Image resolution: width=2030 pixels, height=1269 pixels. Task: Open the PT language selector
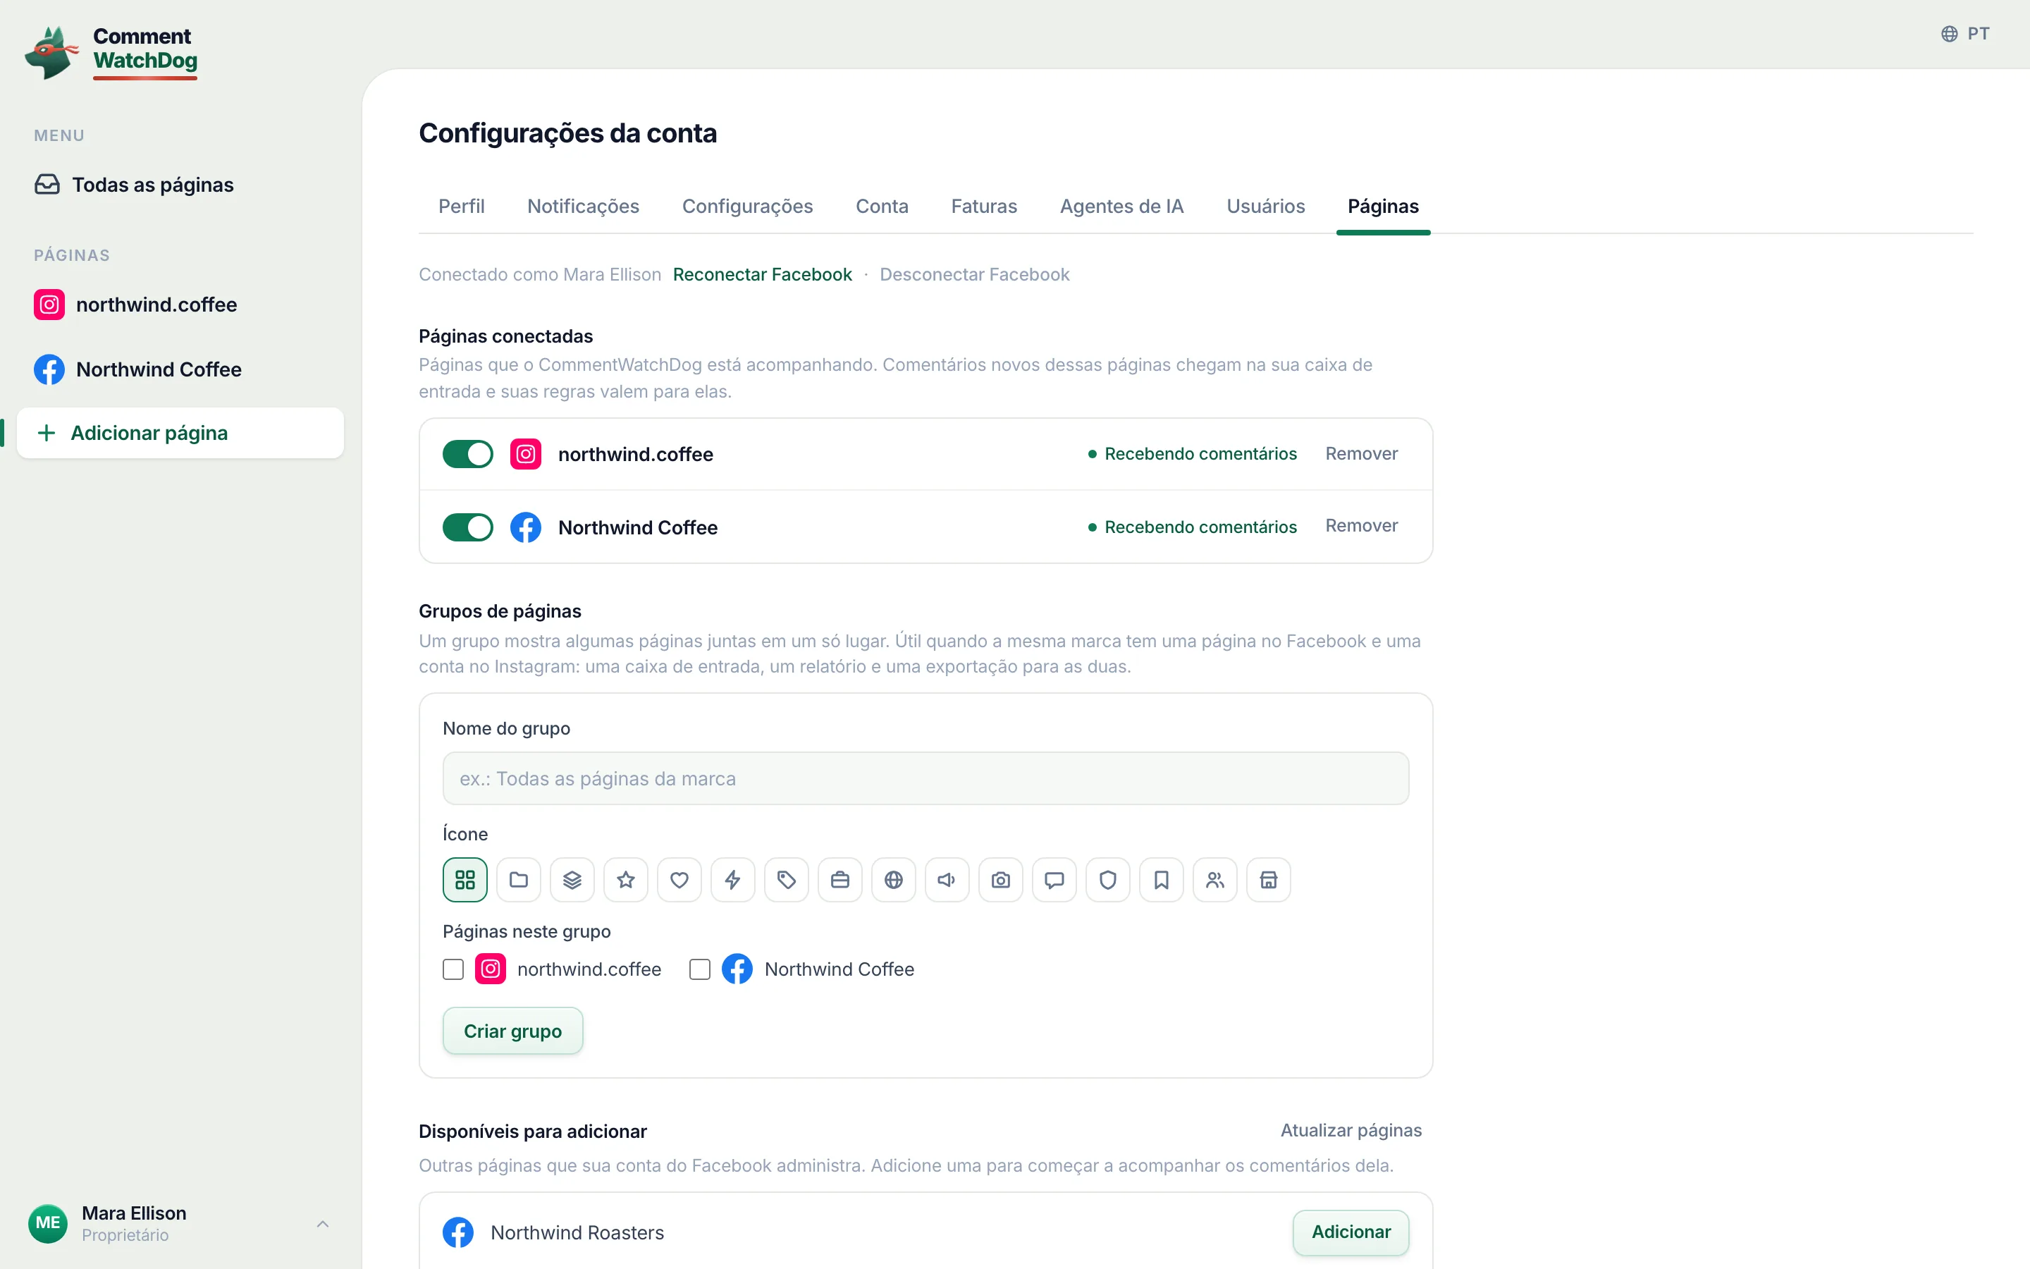[x=1965, y=34]
